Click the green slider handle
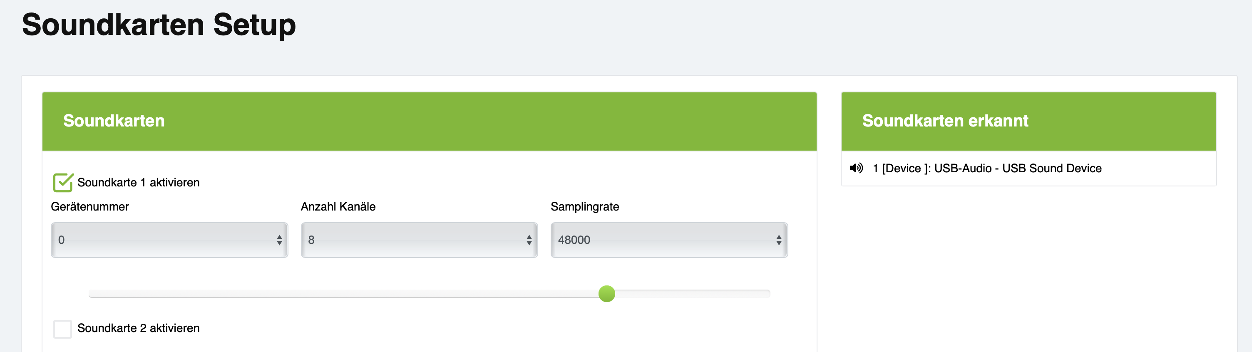The image size is (1252, 352). point(606,294)
